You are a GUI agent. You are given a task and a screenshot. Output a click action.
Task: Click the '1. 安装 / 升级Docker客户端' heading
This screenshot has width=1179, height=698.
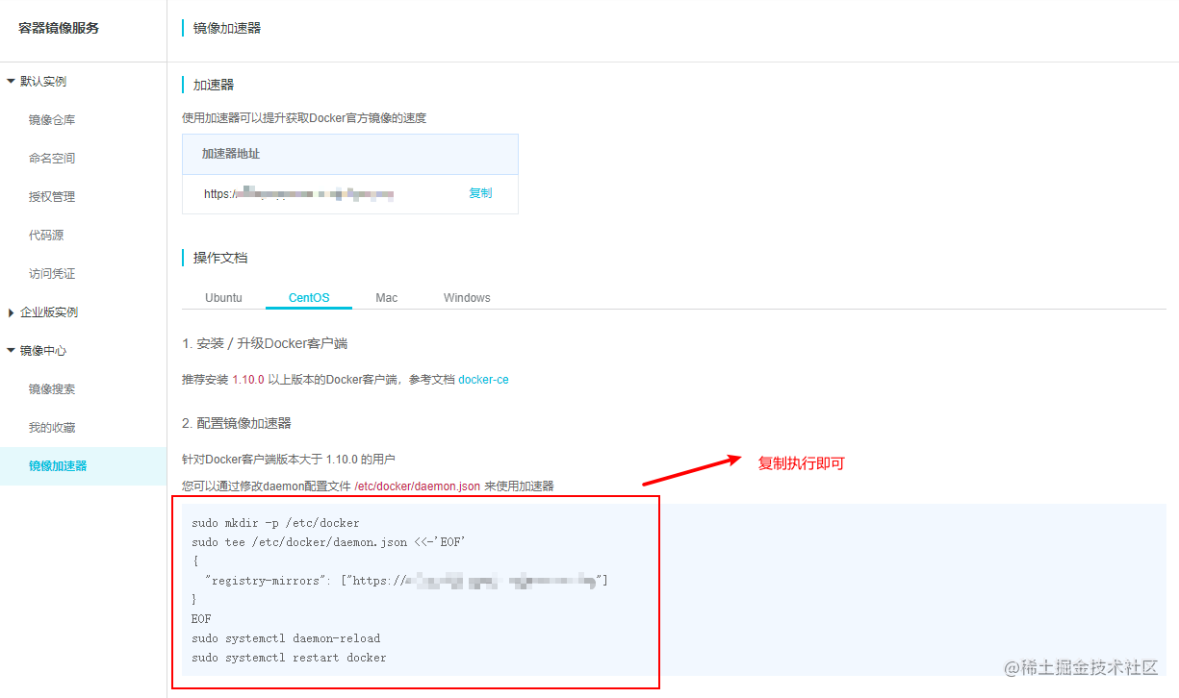(x=265, y=343)
